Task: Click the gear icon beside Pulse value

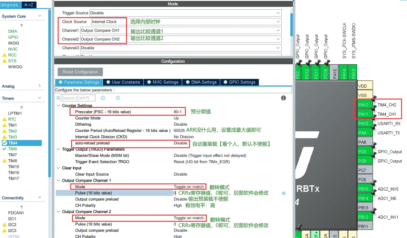Action: (283, 193)
